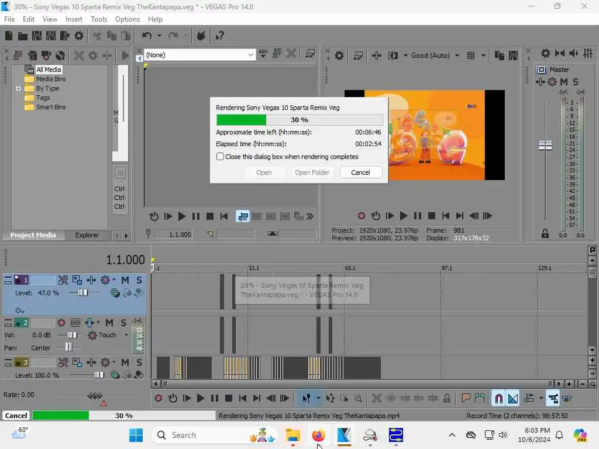Click the horizontal timeline scrollbar
599x449 pixels.
click(x=356, y=384)
